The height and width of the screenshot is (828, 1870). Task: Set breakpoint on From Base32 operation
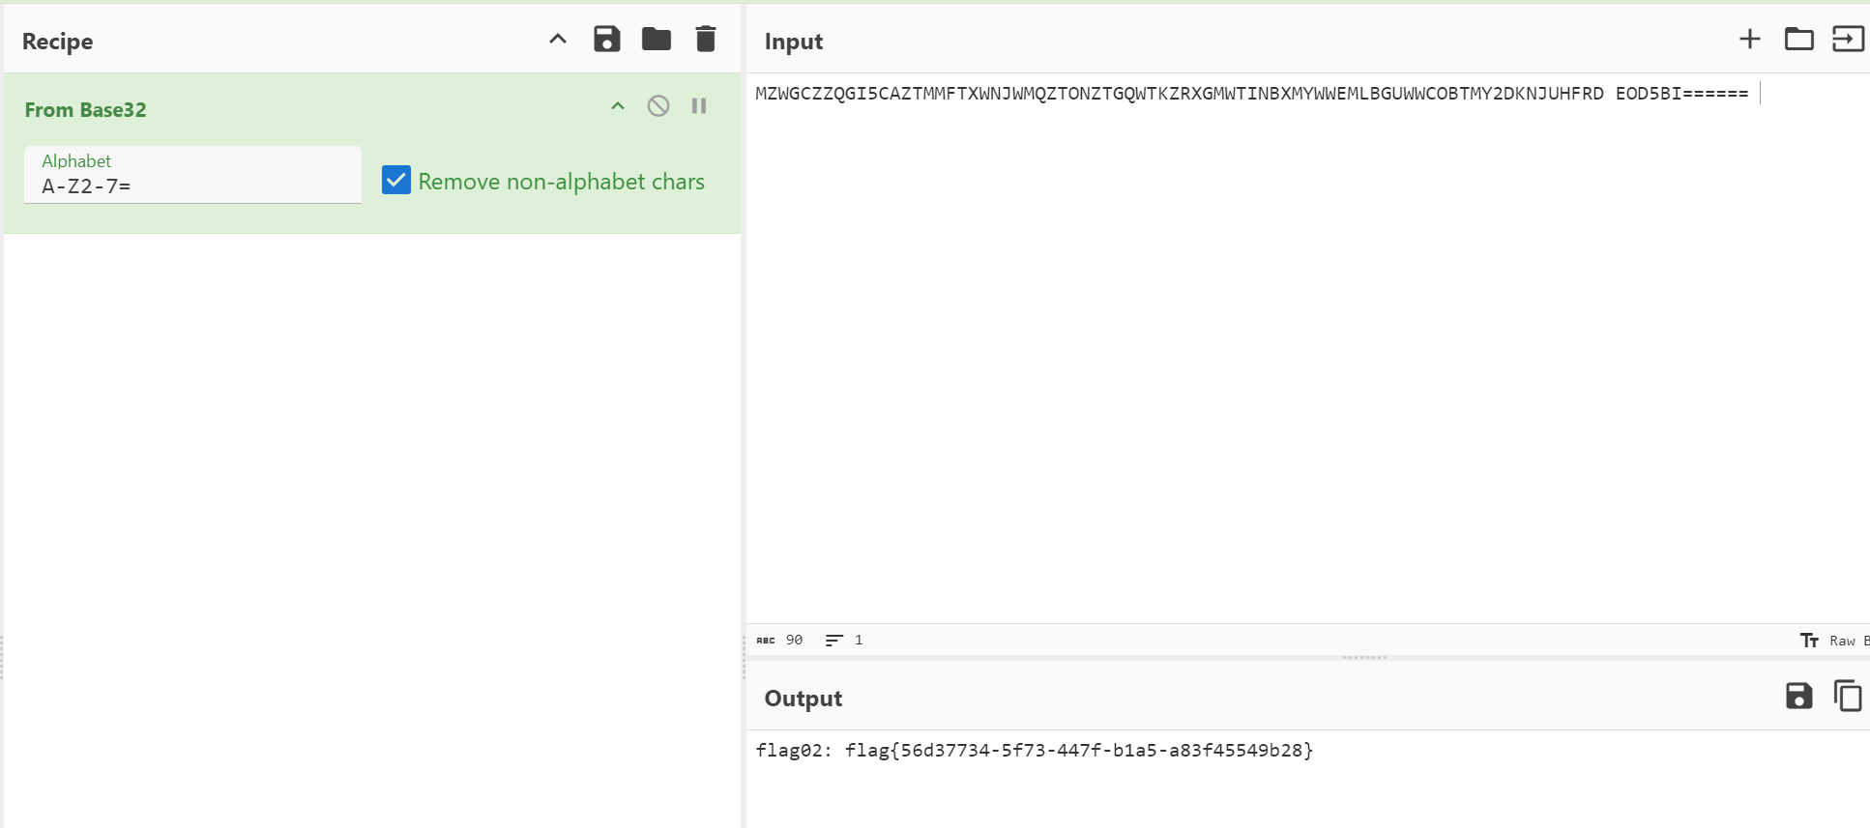pos(699,106)
